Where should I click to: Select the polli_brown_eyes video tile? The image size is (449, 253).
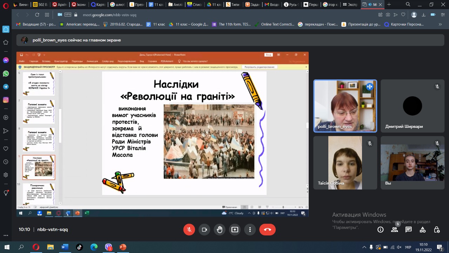point(345,106)
